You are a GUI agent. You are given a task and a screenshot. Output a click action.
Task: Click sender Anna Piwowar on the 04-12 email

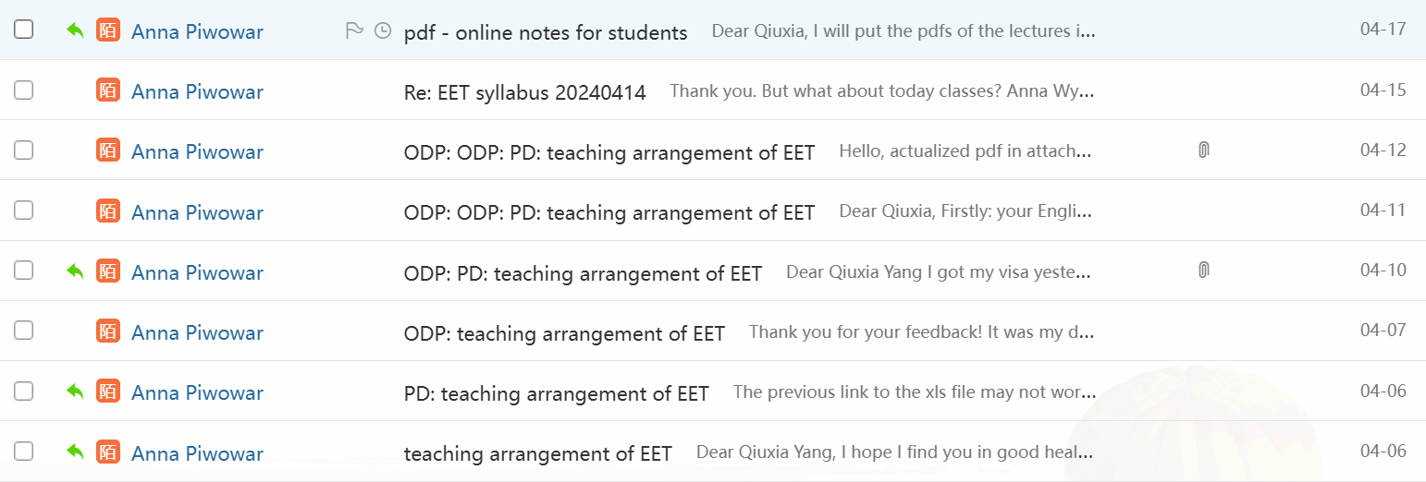[x=197, y=152]
